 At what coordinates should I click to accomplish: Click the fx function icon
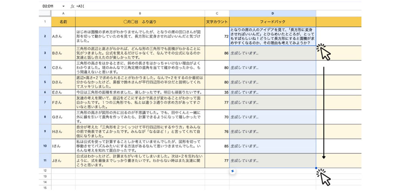click(72, 6)
